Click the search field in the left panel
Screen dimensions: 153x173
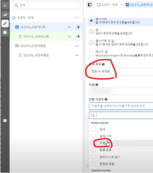click(x=46, y=5)
